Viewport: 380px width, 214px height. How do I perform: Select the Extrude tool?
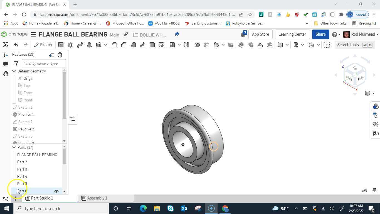coord(61,45)
